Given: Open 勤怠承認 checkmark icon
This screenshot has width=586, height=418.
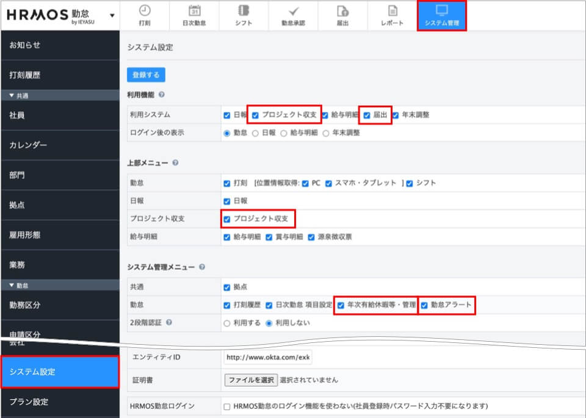Looking at the screenshot, I should click(293, 10).
